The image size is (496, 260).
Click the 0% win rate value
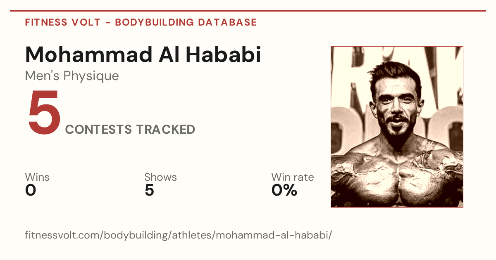tap(284, 190)
